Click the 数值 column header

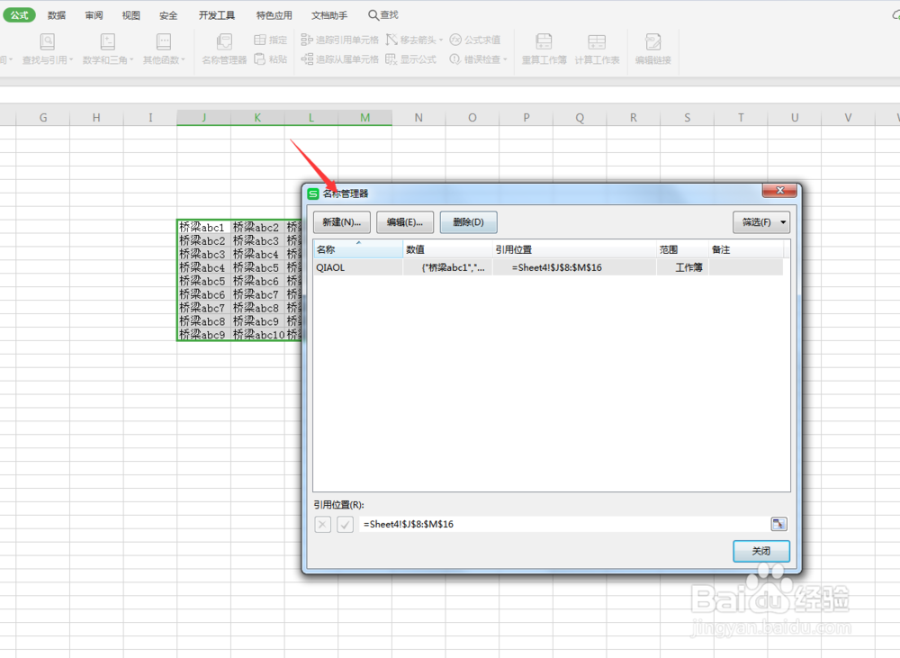pos(447,249)
